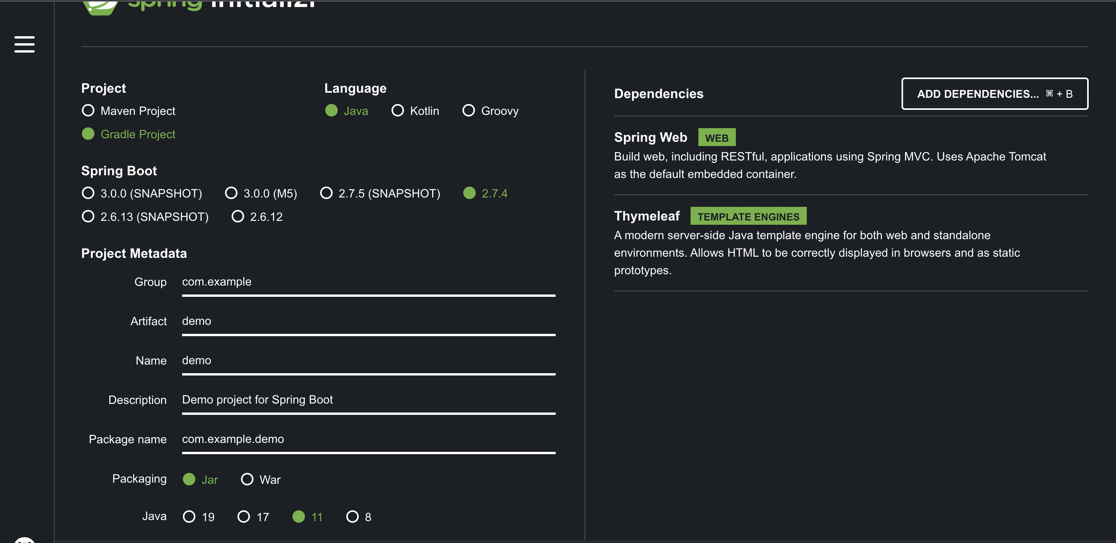Click the Language heading

click(x=355, y=88)
